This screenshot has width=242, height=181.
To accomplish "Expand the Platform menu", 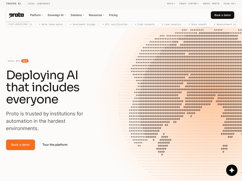I will (x=36, y=15).
